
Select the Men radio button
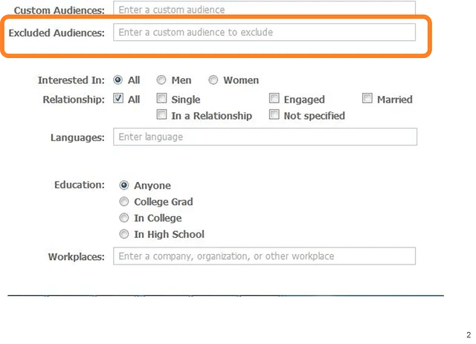pos(161,80)
